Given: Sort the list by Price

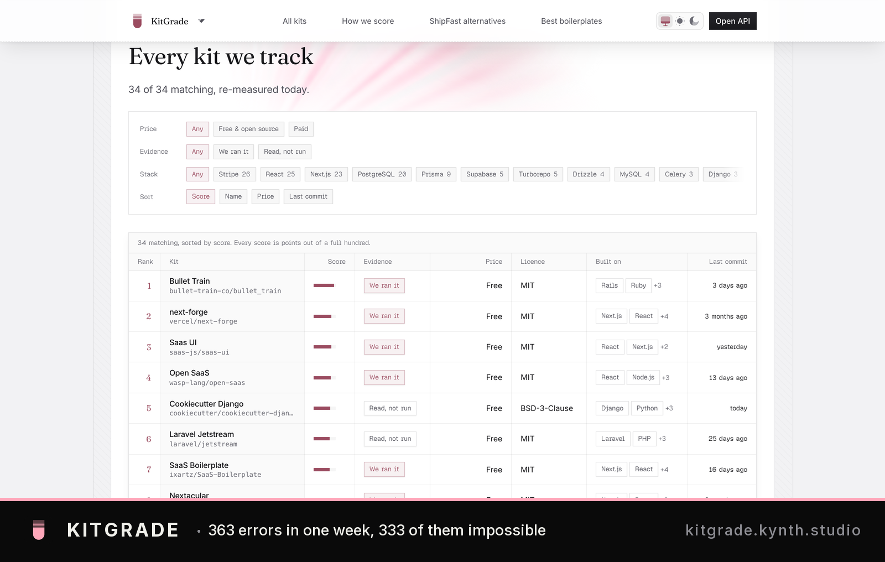Looking at the screenshot, I should (x=265, y=196).
